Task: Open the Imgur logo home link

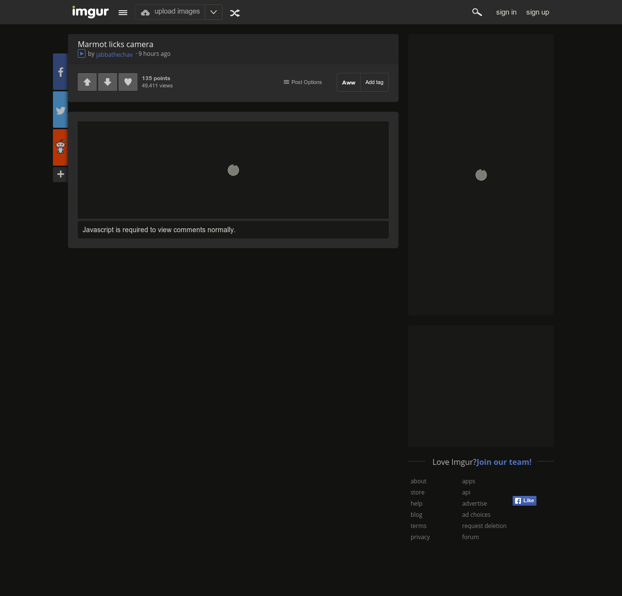Action: pos(90,12)
